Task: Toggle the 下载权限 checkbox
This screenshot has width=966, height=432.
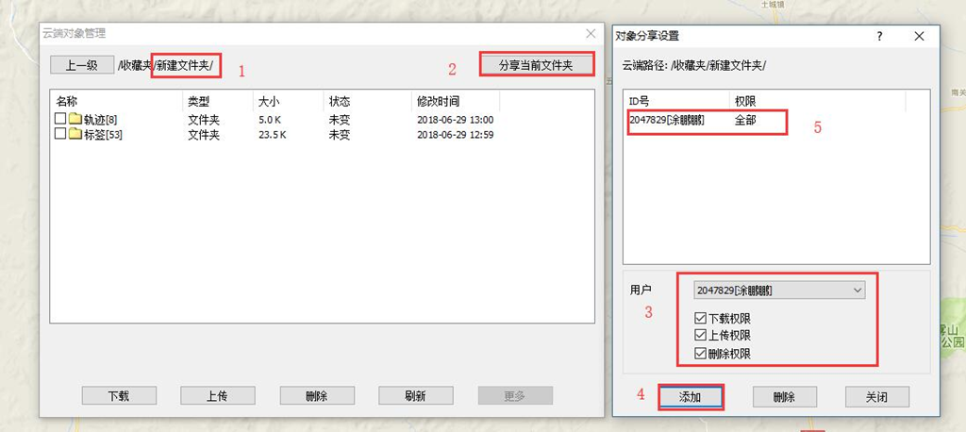Action: point(699,318)
